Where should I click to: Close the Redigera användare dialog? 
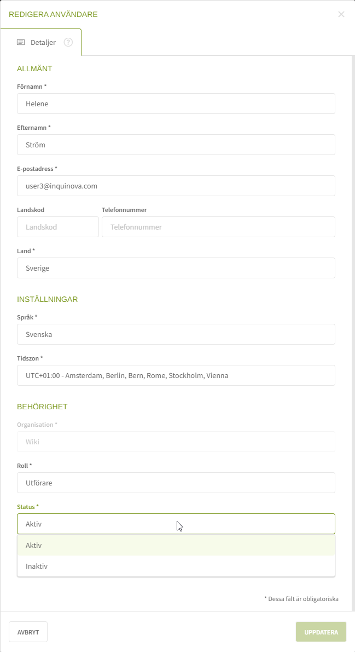click(x=341, y=14)
